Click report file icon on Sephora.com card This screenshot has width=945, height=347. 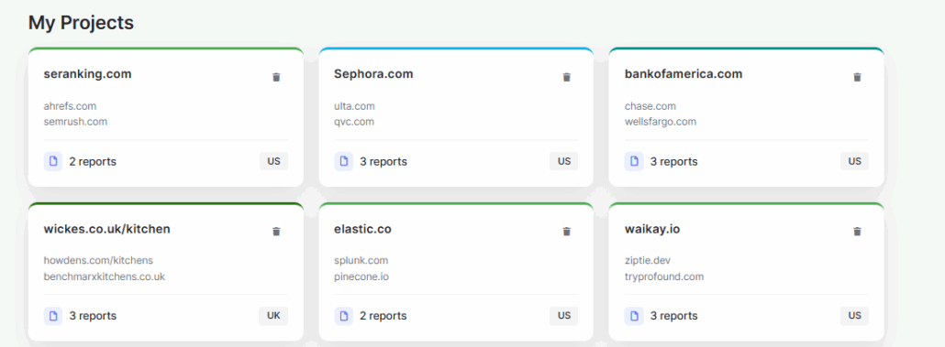tap(343, 161)
